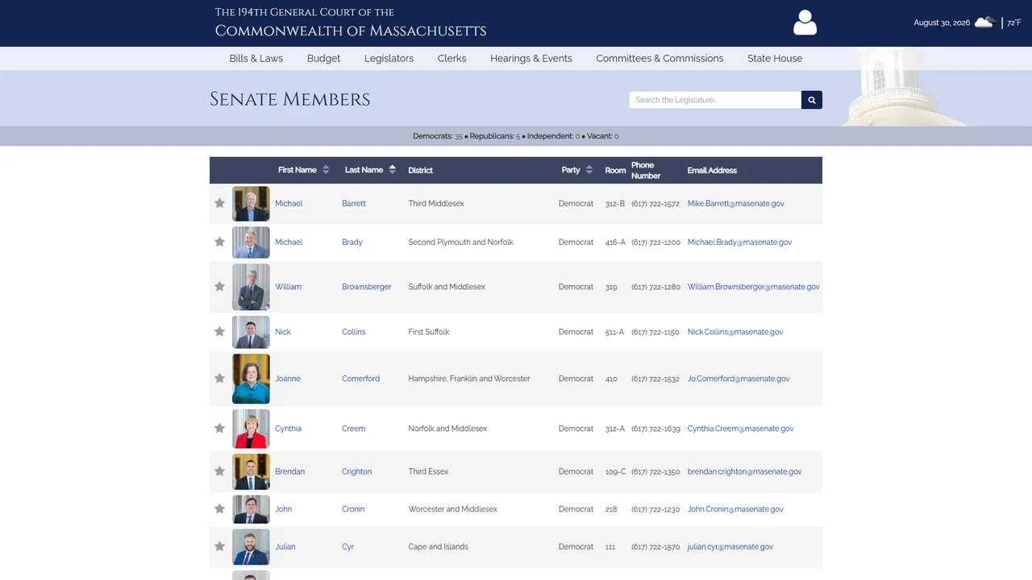Click the search magnifier button
Screen dimensions: 1032x580
pyautogui.click(x=812, y=100)
